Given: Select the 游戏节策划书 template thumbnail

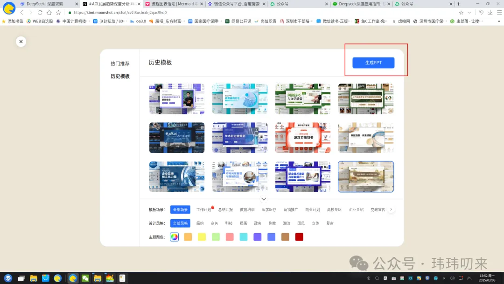Looking at the screenshot, I should pos(303,138).
